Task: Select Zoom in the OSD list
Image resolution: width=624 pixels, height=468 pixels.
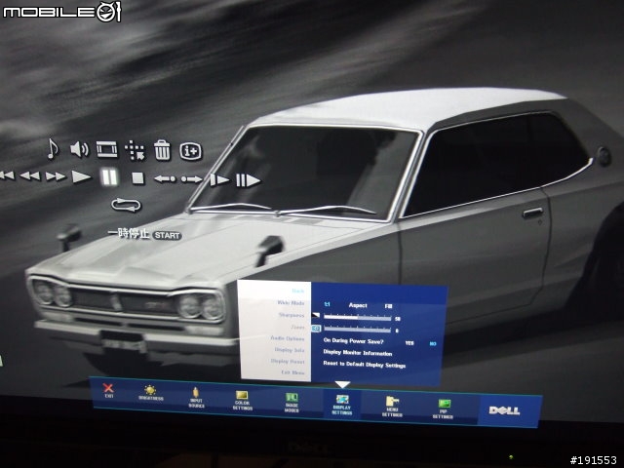Action: (x=298, y=327)
